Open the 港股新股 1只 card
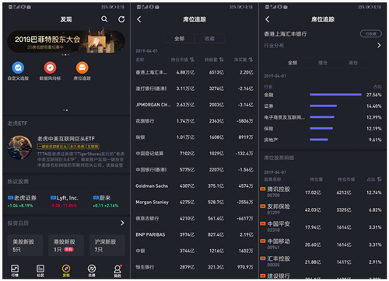 pyautogui.click(x=66, y=245)
